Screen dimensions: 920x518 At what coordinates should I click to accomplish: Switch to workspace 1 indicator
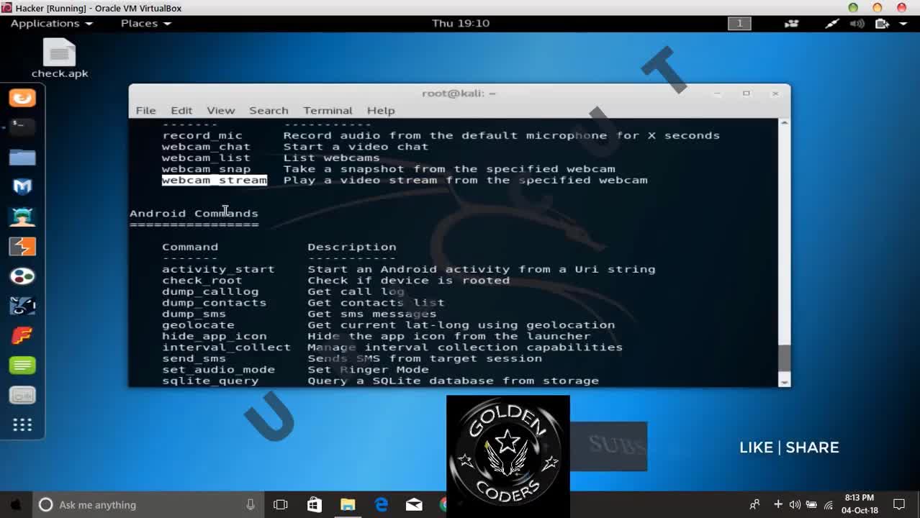coord(739,23)
